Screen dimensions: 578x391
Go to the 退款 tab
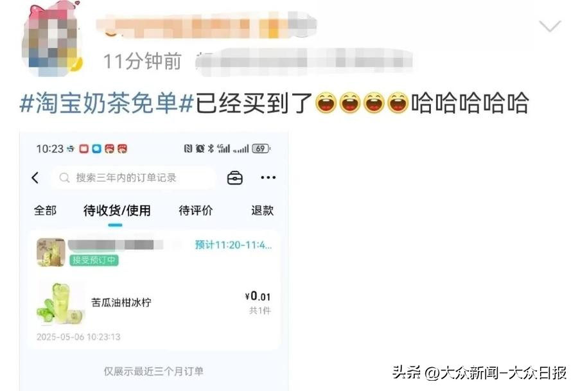tap(263, 211)
